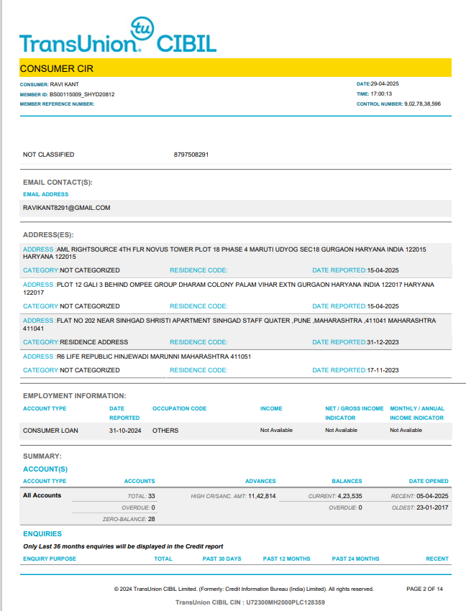This screenshot has width=466, height=611.
Task: Click the RESIDENCE ADDRESS category value
Action: pyautogui.click(x=94, y=342)
